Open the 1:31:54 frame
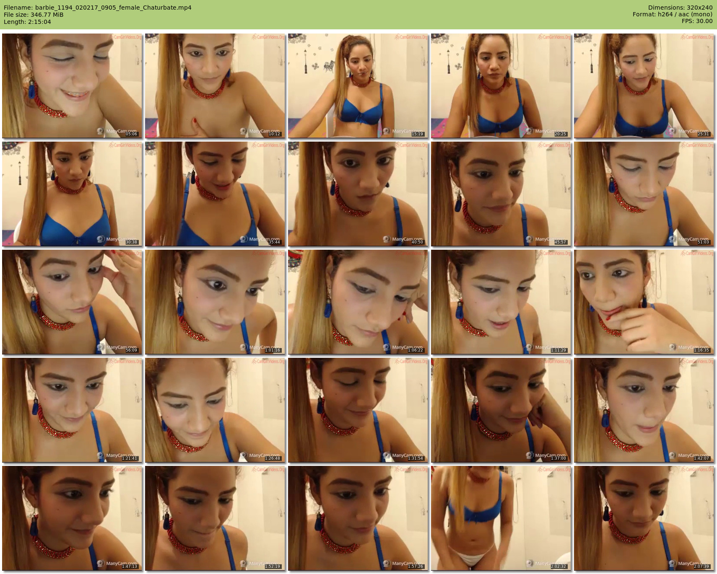Screen dimensions: 717x574 [358, 410]
